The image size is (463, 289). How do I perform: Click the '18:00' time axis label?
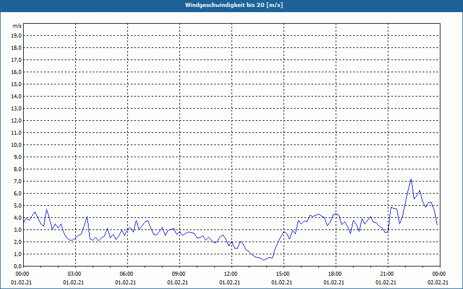coord(336,274)
